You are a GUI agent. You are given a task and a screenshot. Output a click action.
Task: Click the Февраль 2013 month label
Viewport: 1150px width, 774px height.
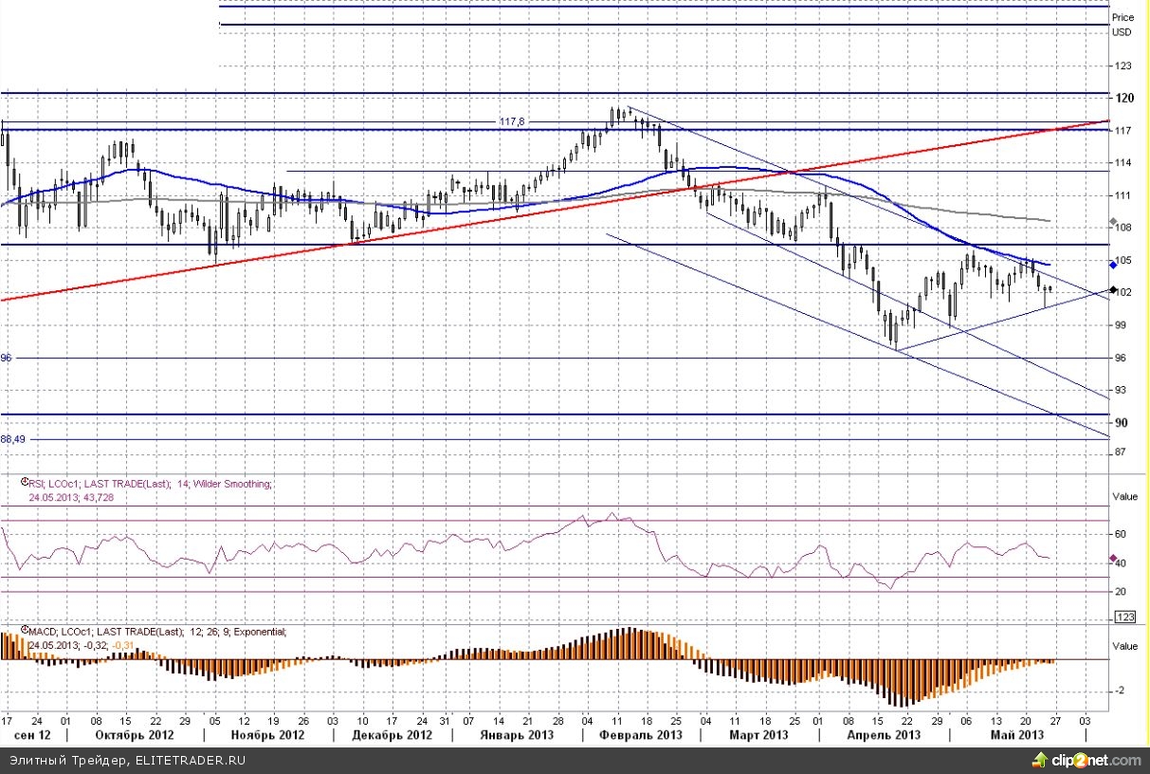tap(643, 735)
